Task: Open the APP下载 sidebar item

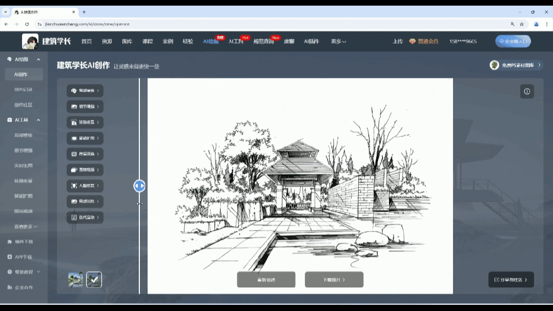Action: click(x=20, y=257)
